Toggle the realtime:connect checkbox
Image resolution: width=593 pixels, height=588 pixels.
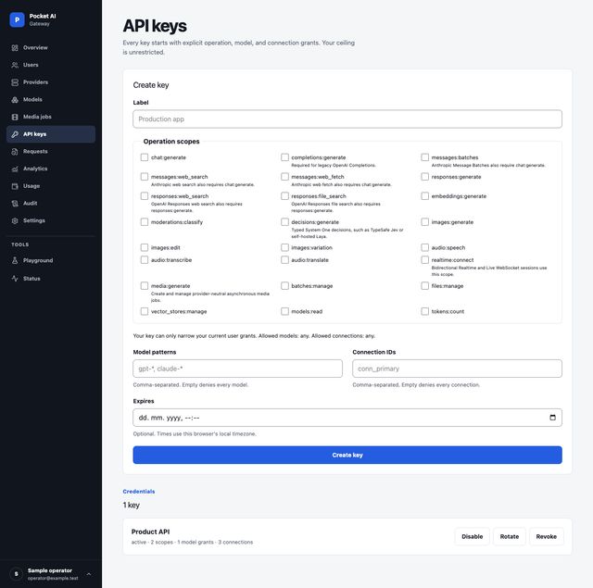pyautogui.click(x=425, y=259)
